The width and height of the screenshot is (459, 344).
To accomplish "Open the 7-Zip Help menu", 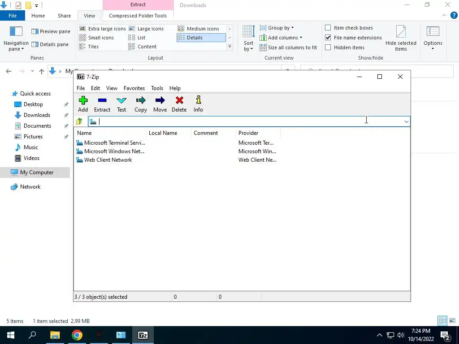I will click(x=175, y=88).
